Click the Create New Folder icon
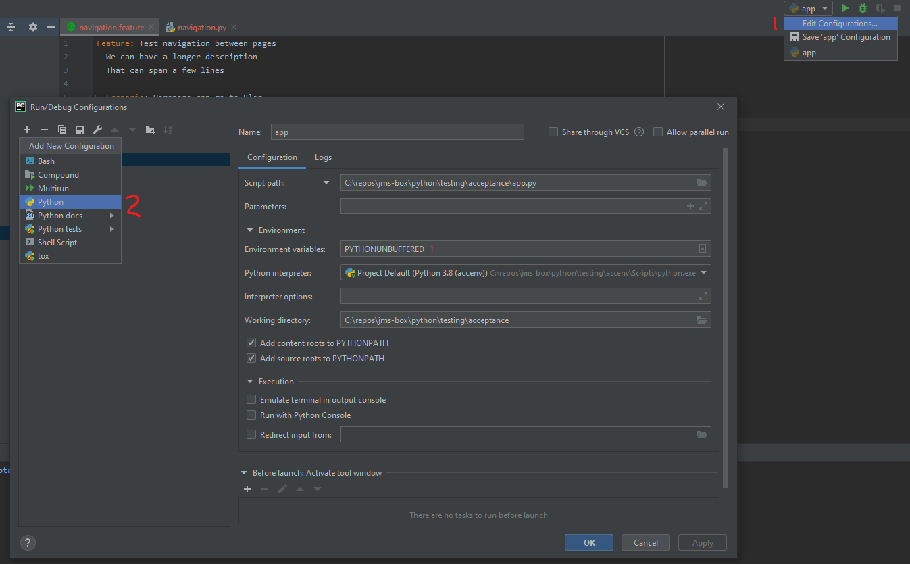 [151, 130]
